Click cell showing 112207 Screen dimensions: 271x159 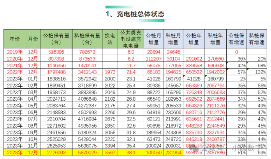click(x=153, y=59)
